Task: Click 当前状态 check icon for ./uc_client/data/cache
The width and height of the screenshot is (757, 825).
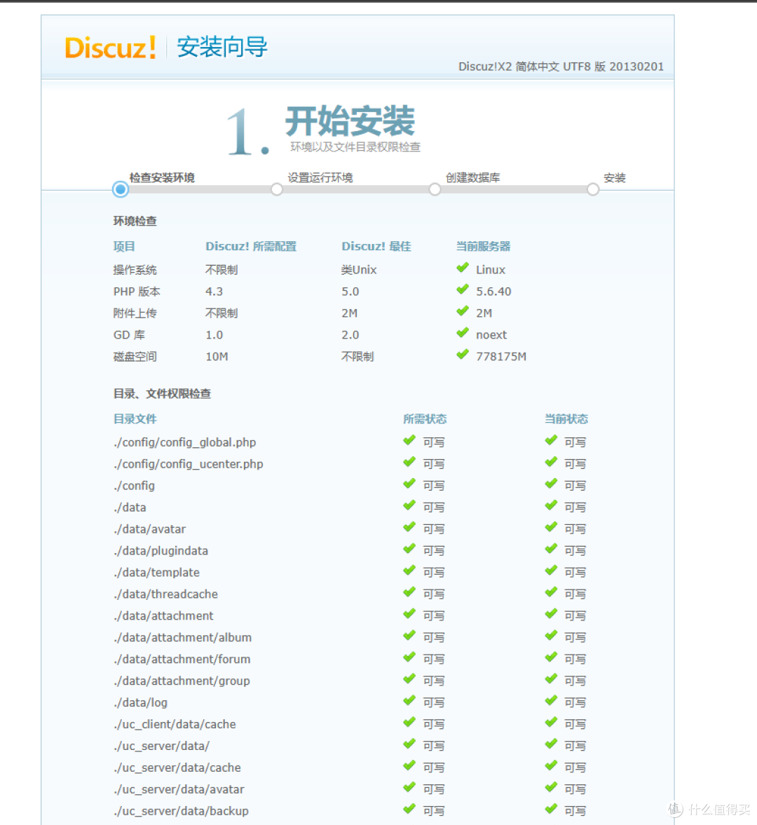Action: (x=551, y=723)
